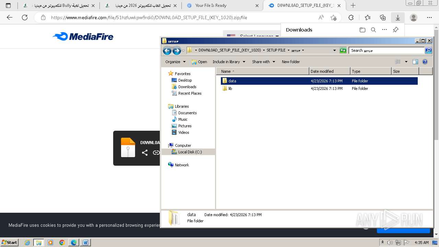This screenshot has height=247, width=439.
Task: Close the Bully game download tab
Action: pyautogui.click(x=93, y=5)
